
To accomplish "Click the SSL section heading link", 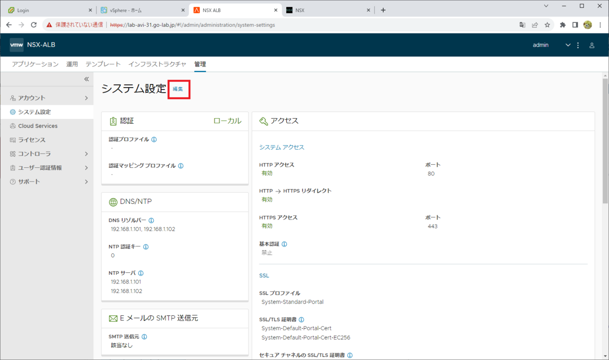I will click(x=264, y=276).
